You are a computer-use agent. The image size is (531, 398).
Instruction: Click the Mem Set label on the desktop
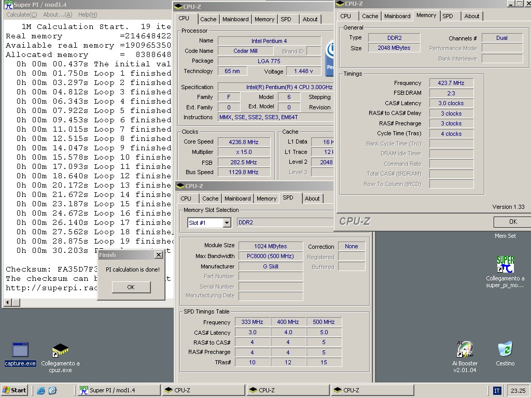point(505,236)
